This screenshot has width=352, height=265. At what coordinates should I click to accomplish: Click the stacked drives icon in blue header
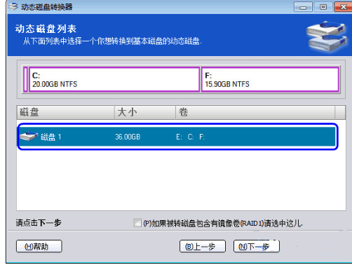point(327,36)
